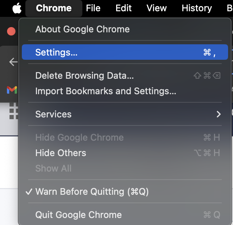
Task: Click the Gmail bookmark icon
Action: click(x=12, y=90)
